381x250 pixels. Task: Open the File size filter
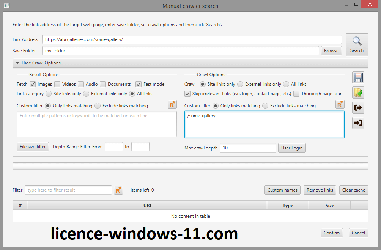(x=33, y=147)
